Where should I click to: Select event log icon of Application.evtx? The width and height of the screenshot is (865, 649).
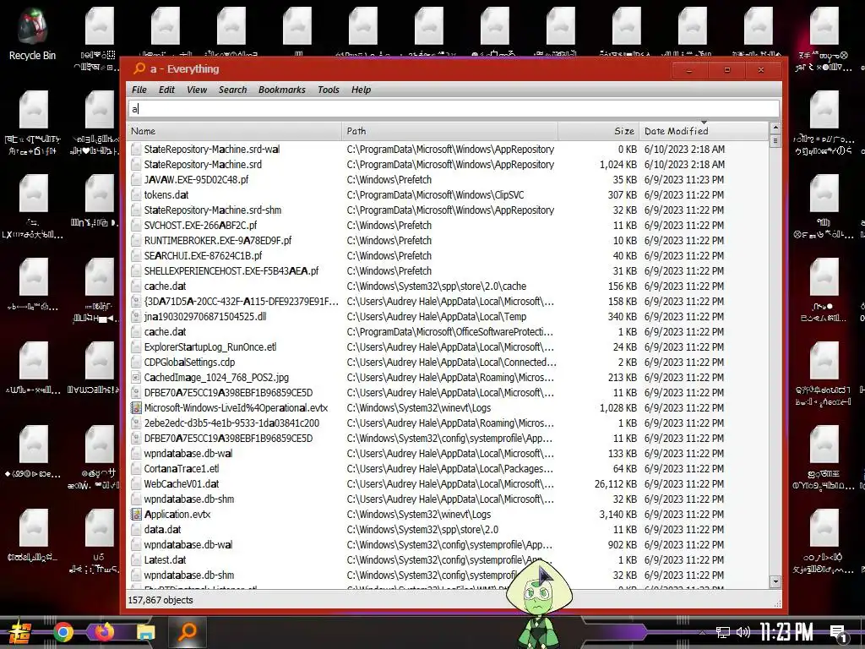tap(136, 515)
